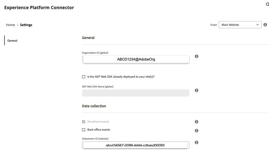Click info icon for Storefront events
This screenshot has width=269, height=150.
click(x=197, y=122)
